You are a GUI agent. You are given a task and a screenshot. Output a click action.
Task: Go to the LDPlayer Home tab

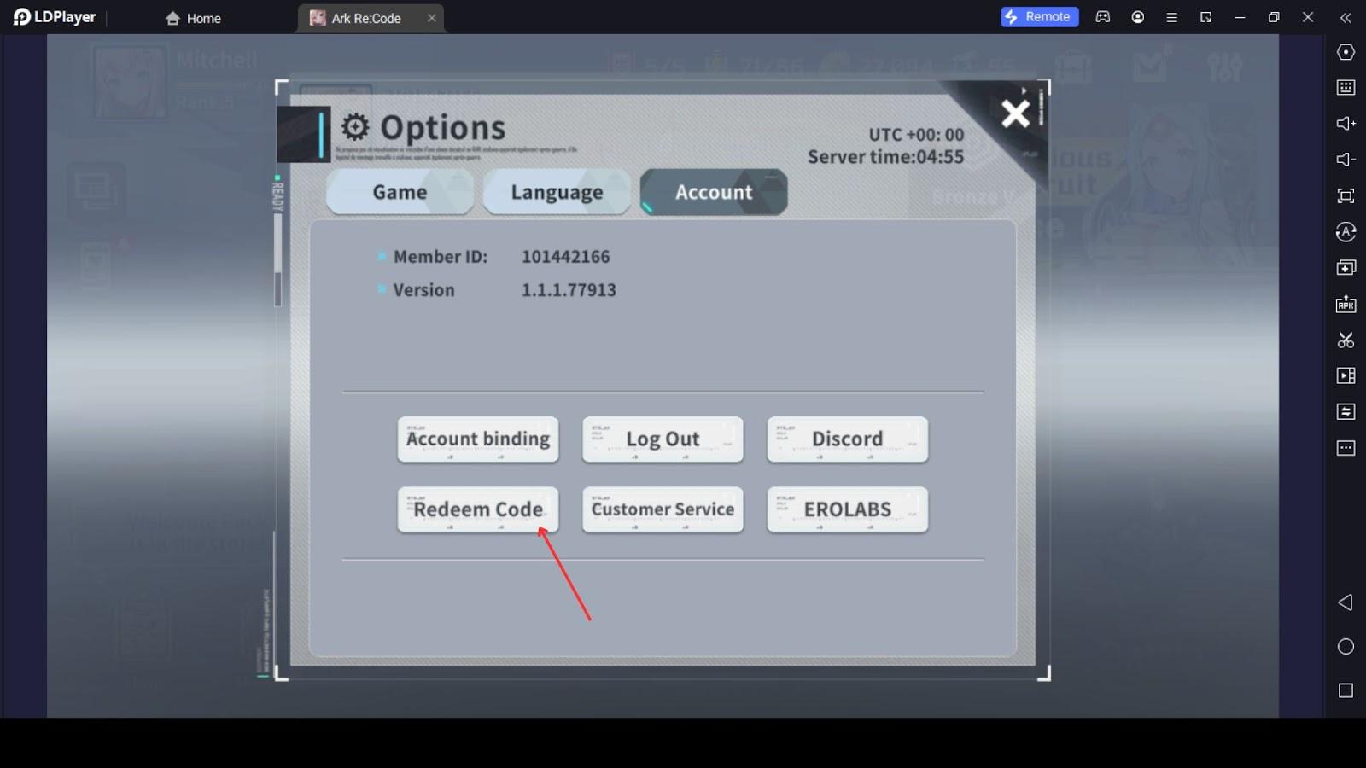pos(193,18)
